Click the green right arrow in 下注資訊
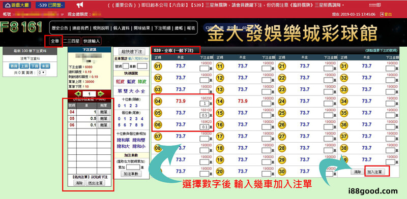 (101, 93)
